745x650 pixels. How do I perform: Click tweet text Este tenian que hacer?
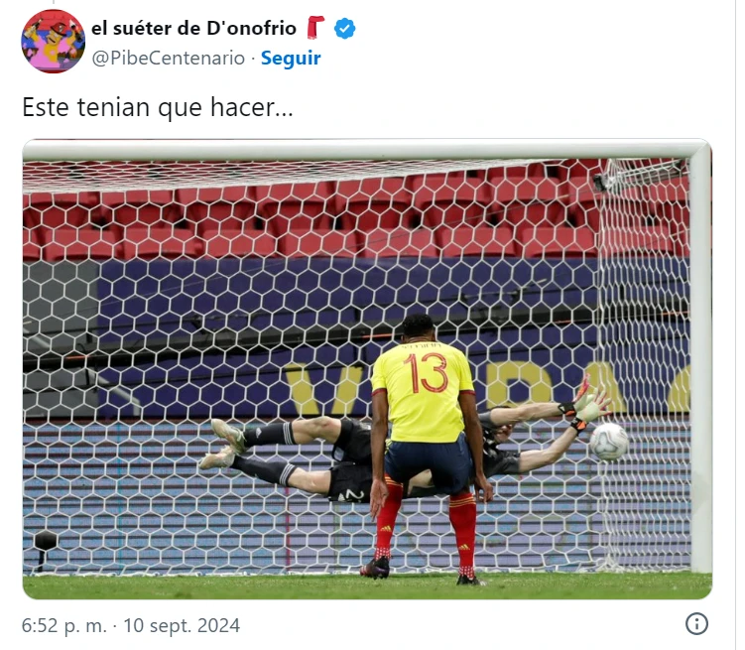coord(158,107)
